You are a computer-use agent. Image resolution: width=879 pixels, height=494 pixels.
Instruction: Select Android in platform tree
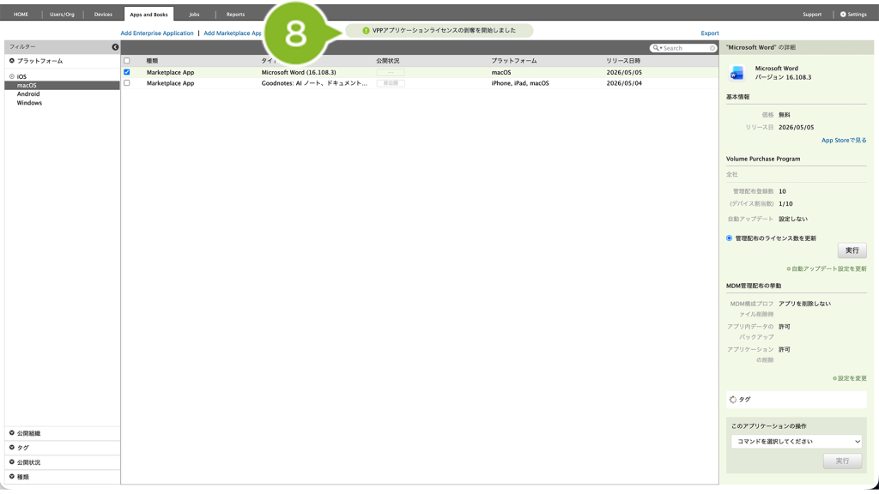28,94
